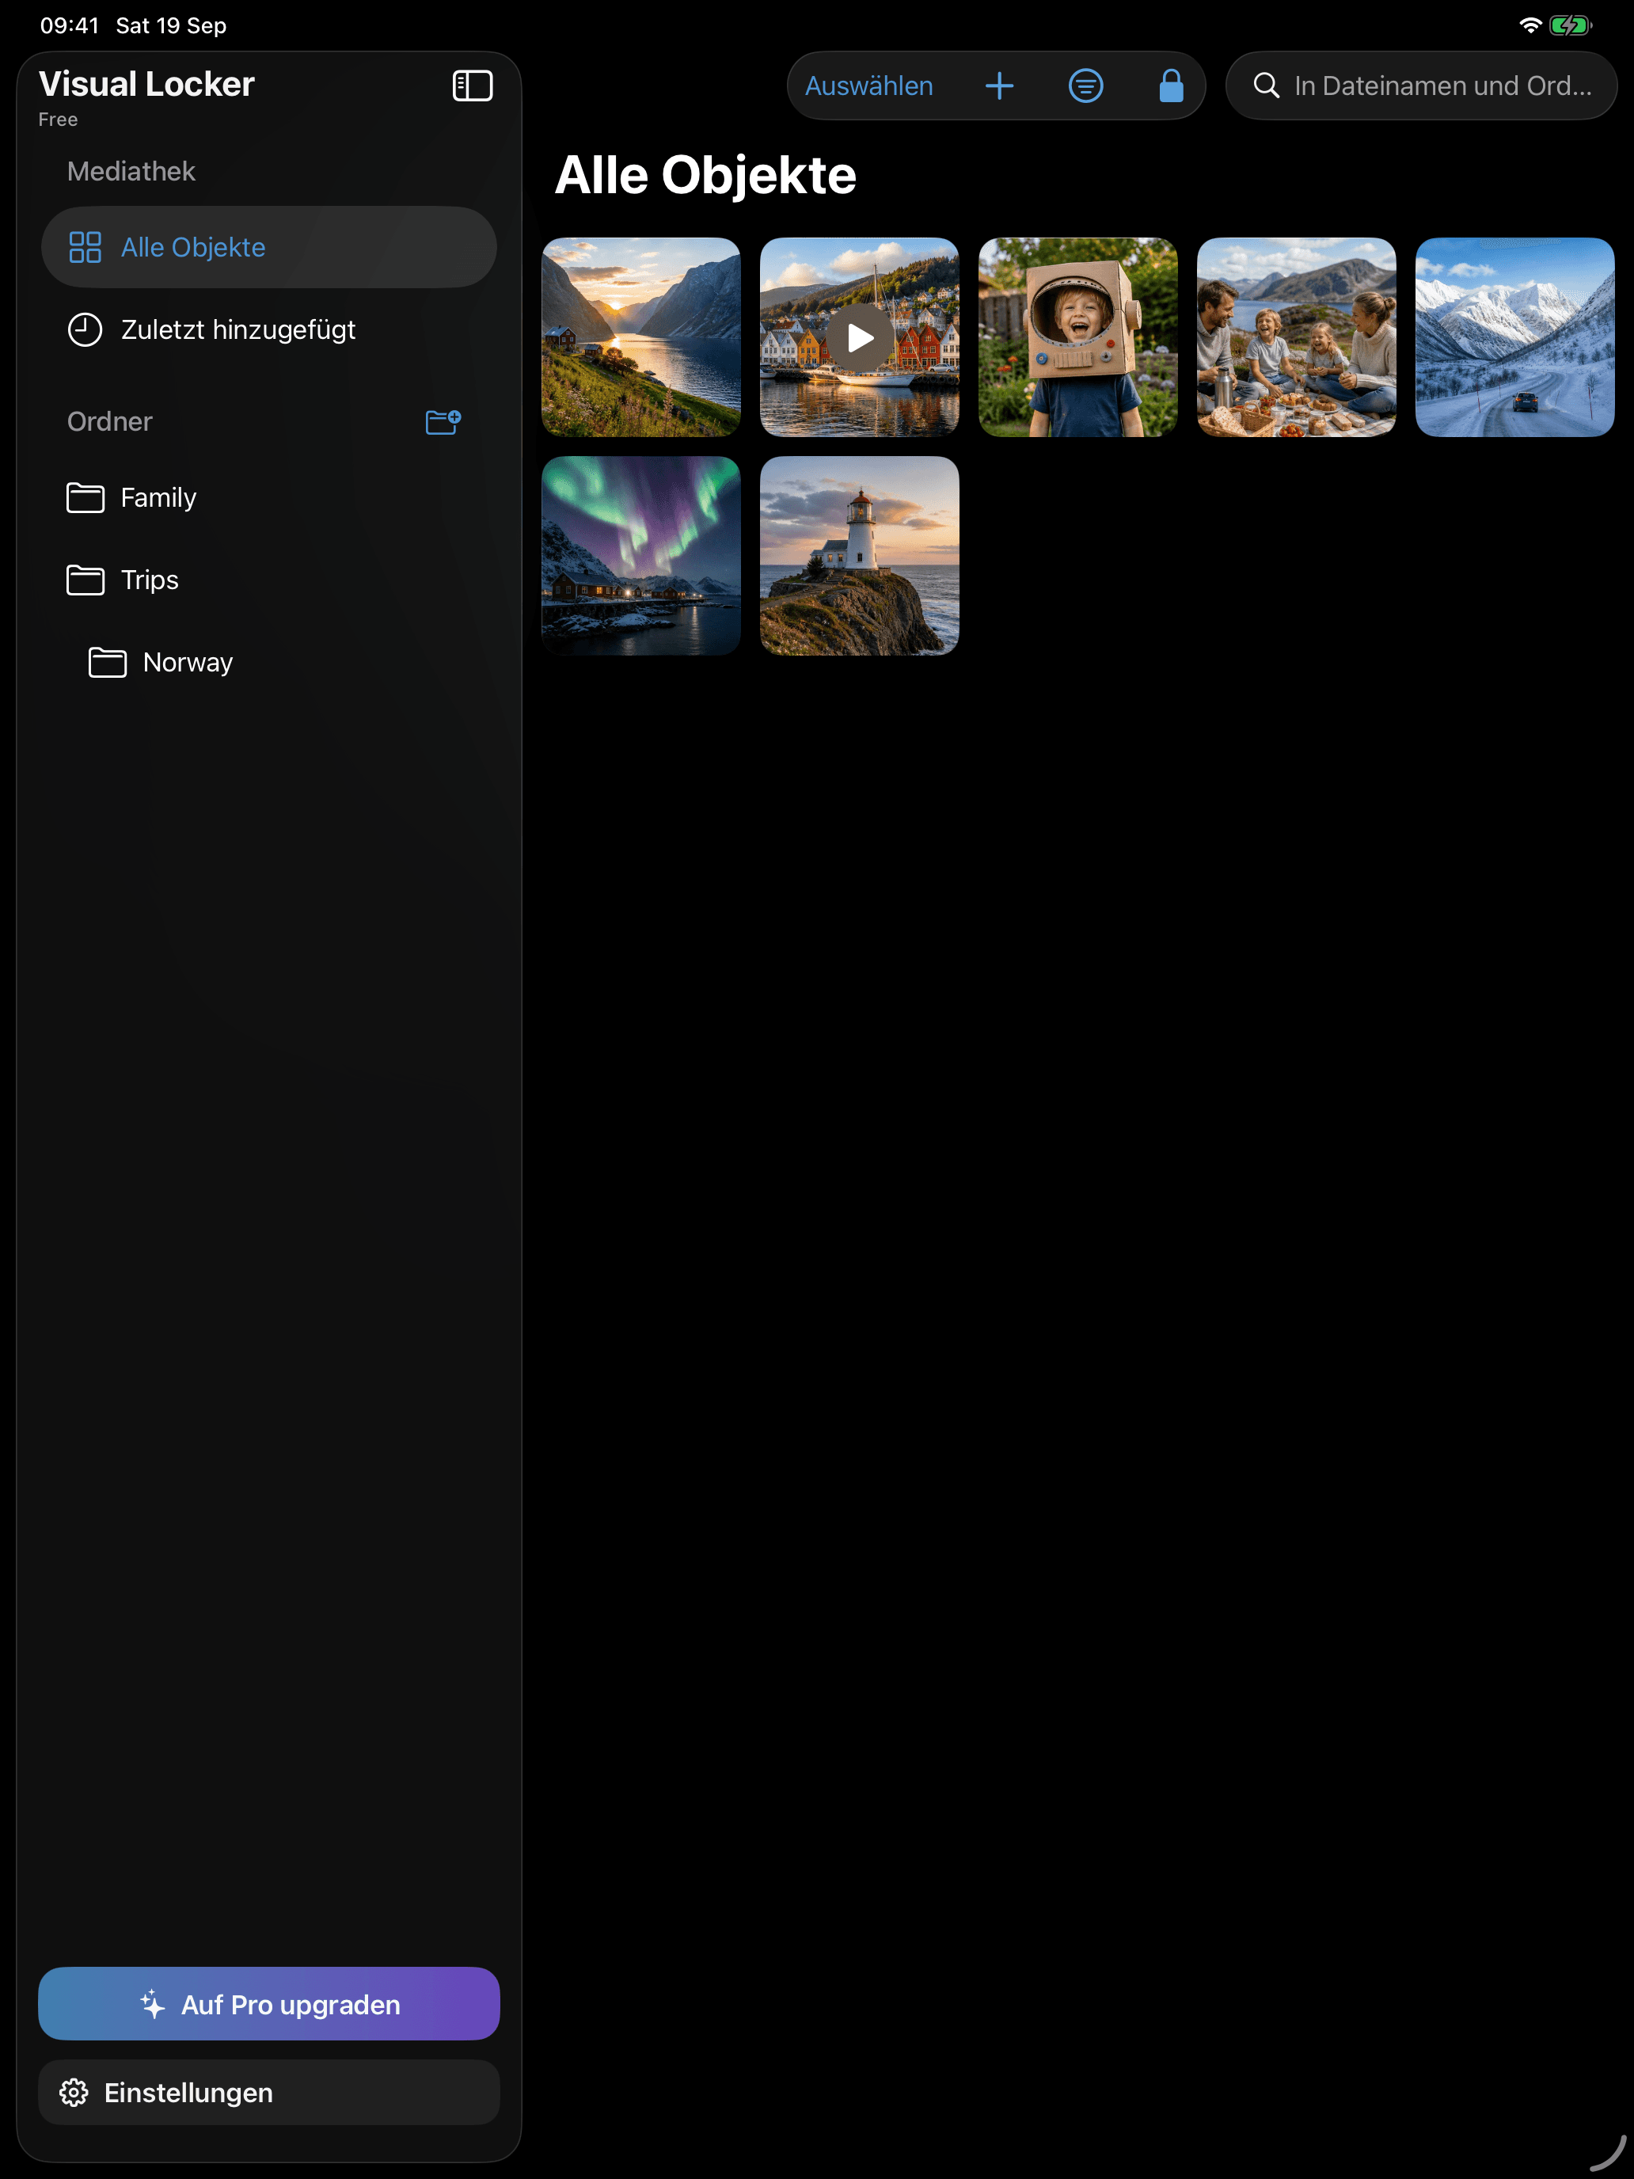
Task: Tap the Auswählen button
Action: coord(868,86)
